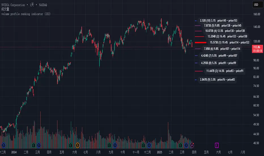Click the lightning bolt event icon
This screenshot has height=156, width=264.
pyautogui.click(x=192, y=145)
